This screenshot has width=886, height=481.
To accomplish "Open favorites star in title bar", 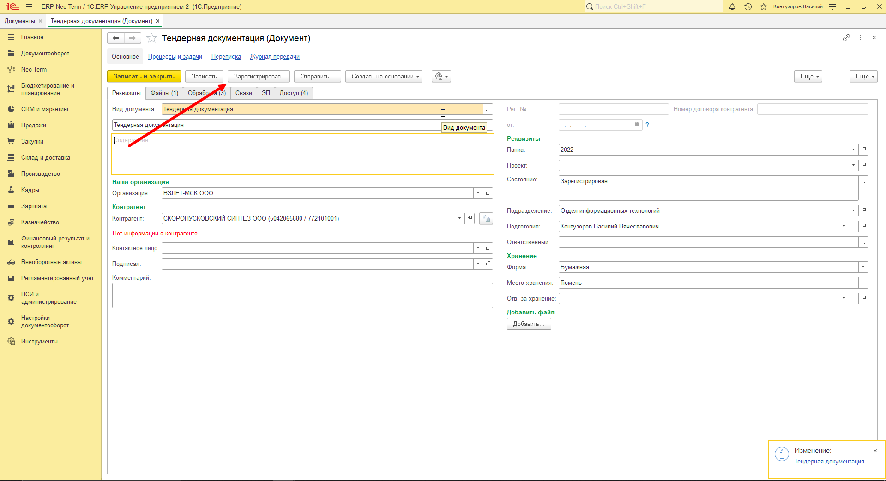I will [x=764, y=6].
